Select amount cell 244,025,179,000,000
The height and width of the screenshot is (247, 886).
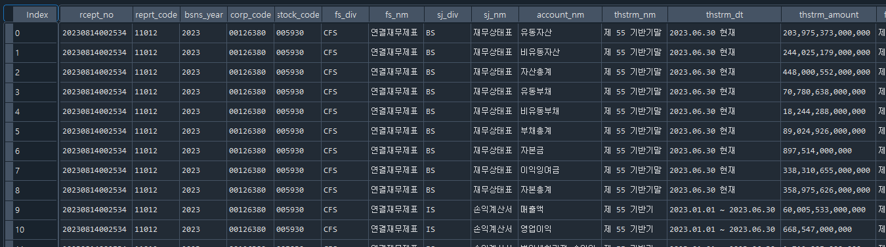click(x=829, y=52)
